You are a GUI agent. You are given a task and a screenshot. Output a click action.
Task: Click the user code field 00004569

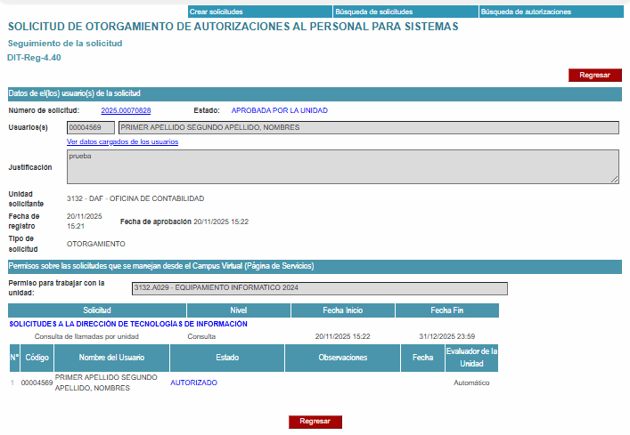click(x=91, y=128)
